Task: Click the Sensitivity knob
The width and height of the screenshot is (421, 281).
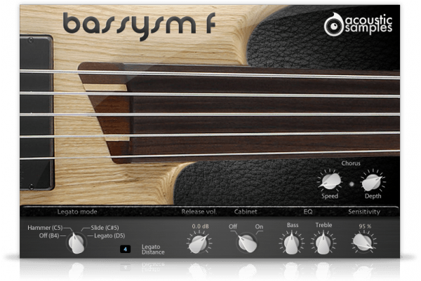Action: tap(363, 242)
